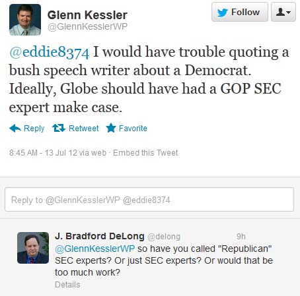Open the @GlennKesslerWP handle under name
This screenshot has height=296, width=300.
[x=88, y=26]
